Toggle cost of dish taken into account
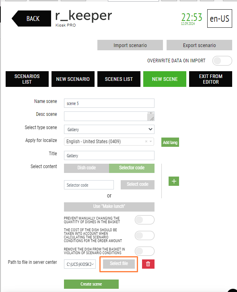 (x=144, y=236)
